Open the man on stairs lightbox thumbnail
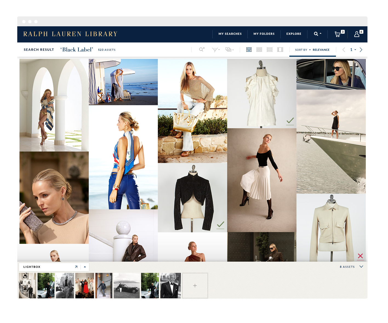Screen dimensions: 388x323 pos(104,285)
